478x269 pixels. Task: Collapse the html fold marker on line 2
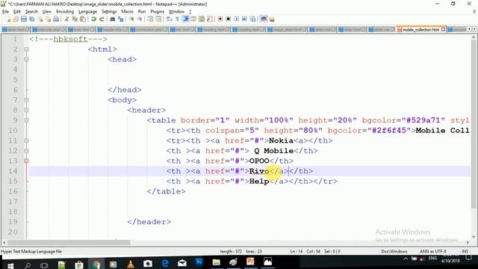coord(26,49)
